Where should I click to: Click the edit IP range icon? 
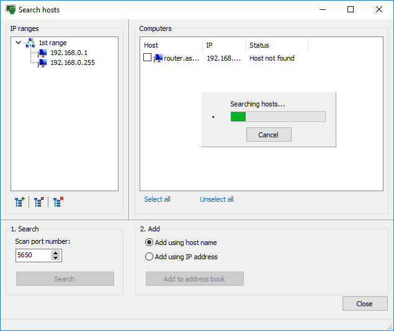pyautogui.click(x=39, y=201)
